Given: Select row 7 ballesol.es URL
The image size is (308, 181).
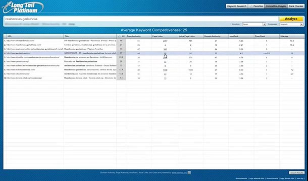Looking at the screenshot, I should pyautogui.click(x=33, y=65).
